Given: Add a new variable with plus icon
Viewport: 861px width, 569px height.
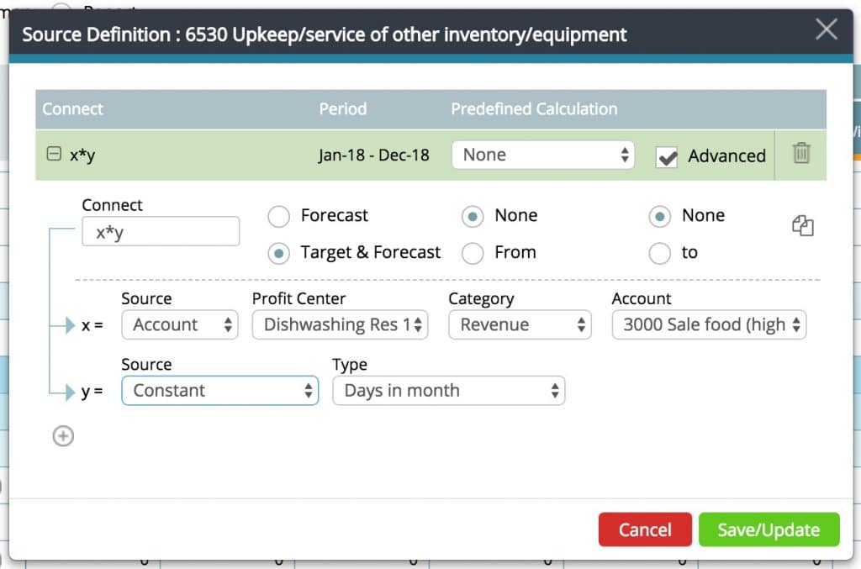Looking at the screenshot, I should [x=63, y=435].
